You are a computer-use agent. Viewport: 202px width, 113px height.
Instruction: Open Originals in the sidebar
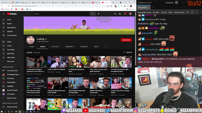pos(10,31)
